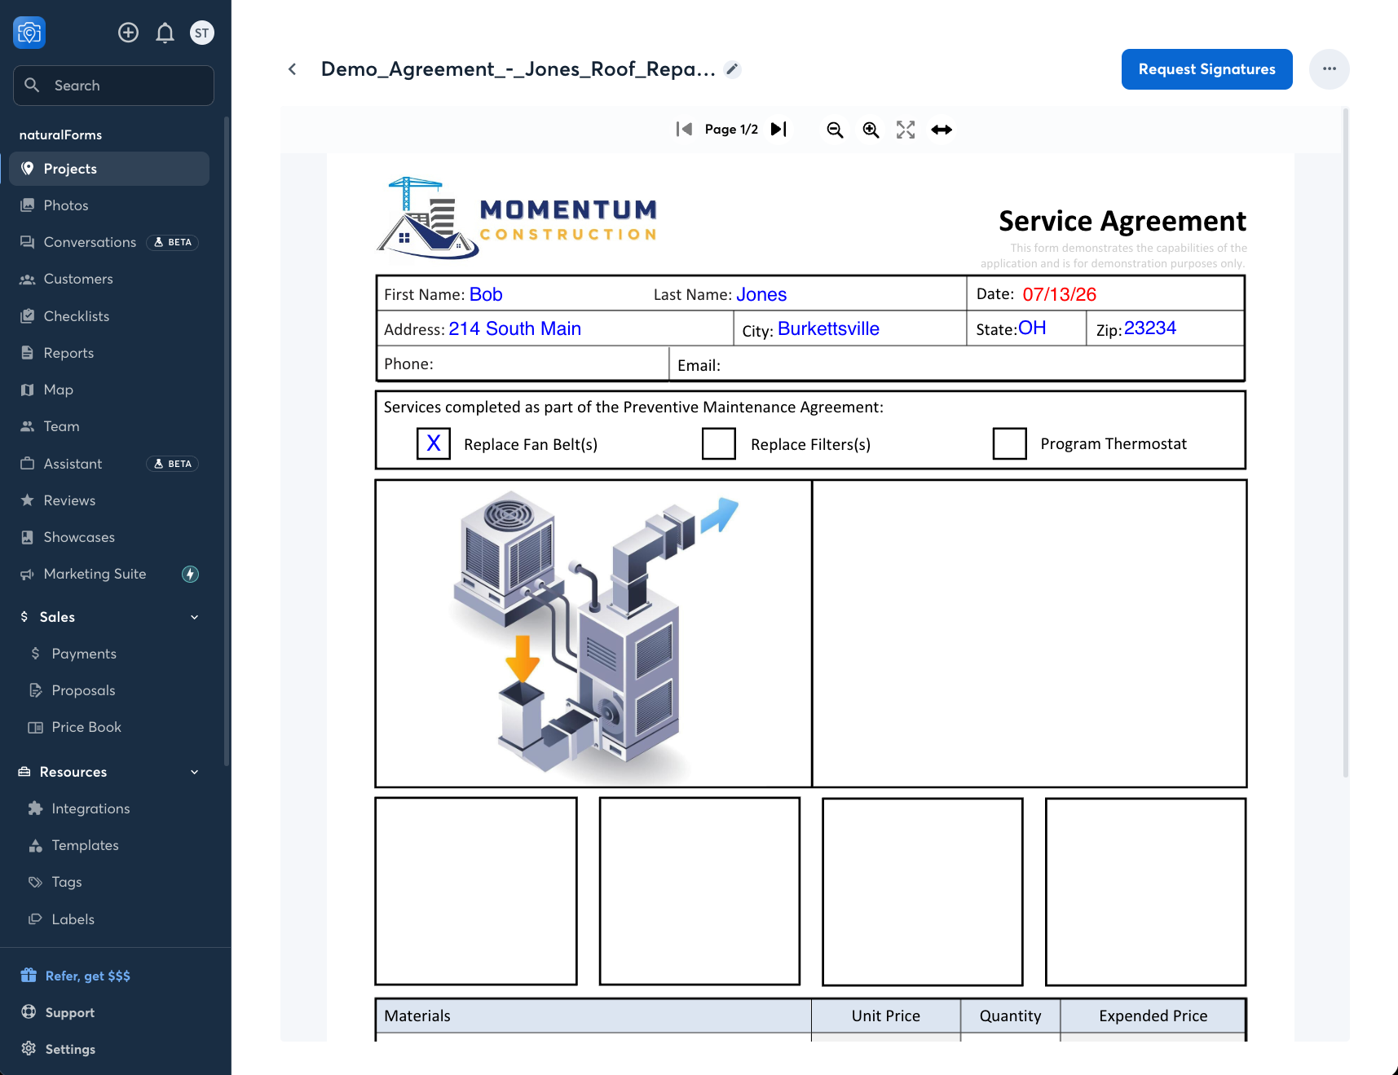This screenshot has width=1398, height=1075.
Task: Check the Replace Filters(s) checkbox
Action: (719, 443)
